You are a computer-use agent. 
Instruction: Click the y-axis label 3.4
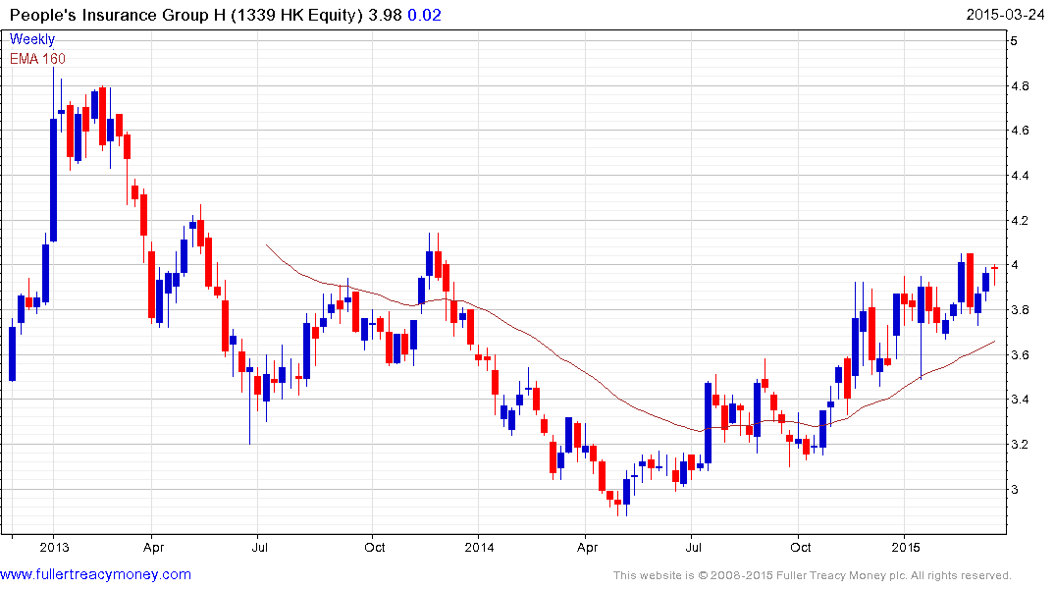click(x=1020, y=400)
